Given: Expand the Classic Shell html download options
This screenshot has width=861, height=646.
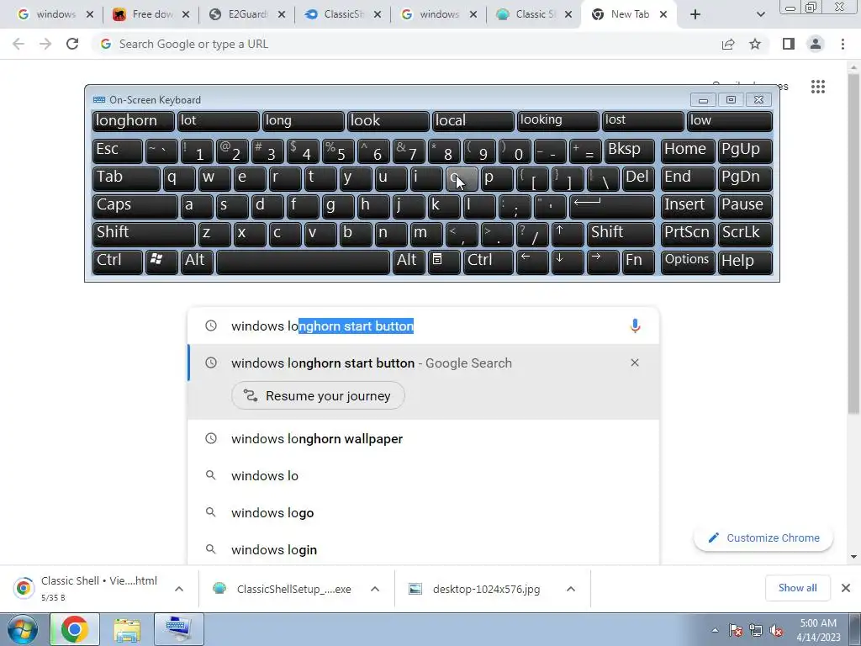Looking at the screenshot, I should pos(179,589).
